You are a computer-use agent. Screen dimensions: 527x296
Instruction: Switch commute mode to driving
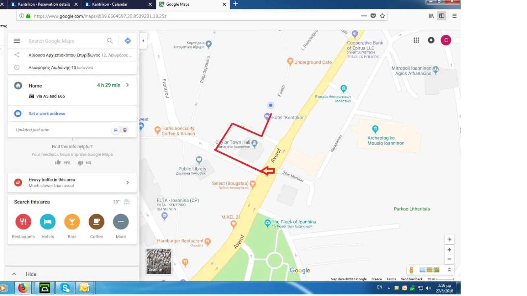click(x=116, y=130)
